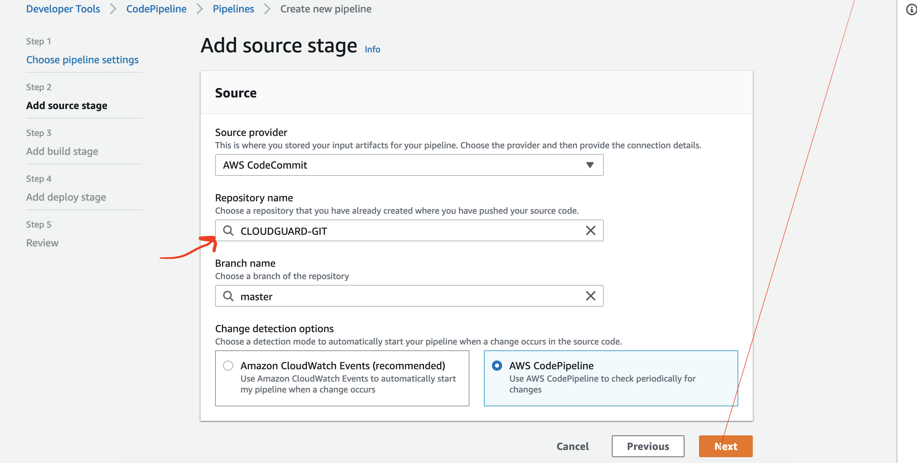Click the chevron before Create new pipeline
This screenshot has width=917, height=463.
(267, 9)
